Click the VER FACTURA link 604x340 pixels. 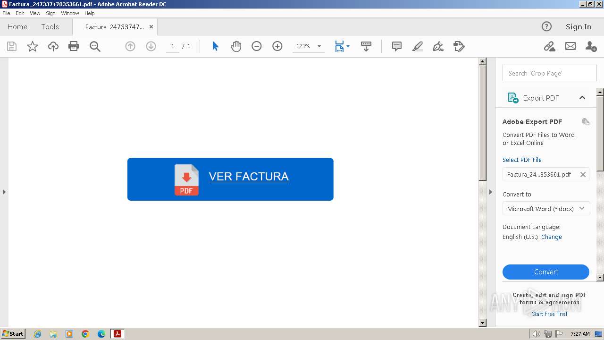tap(249, 177)
